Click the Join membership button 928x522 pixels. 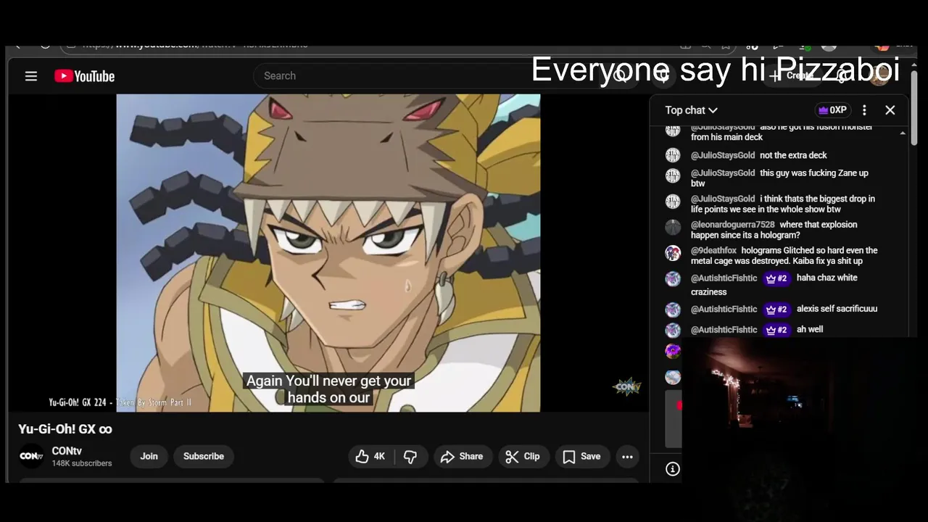coord(149,456)
